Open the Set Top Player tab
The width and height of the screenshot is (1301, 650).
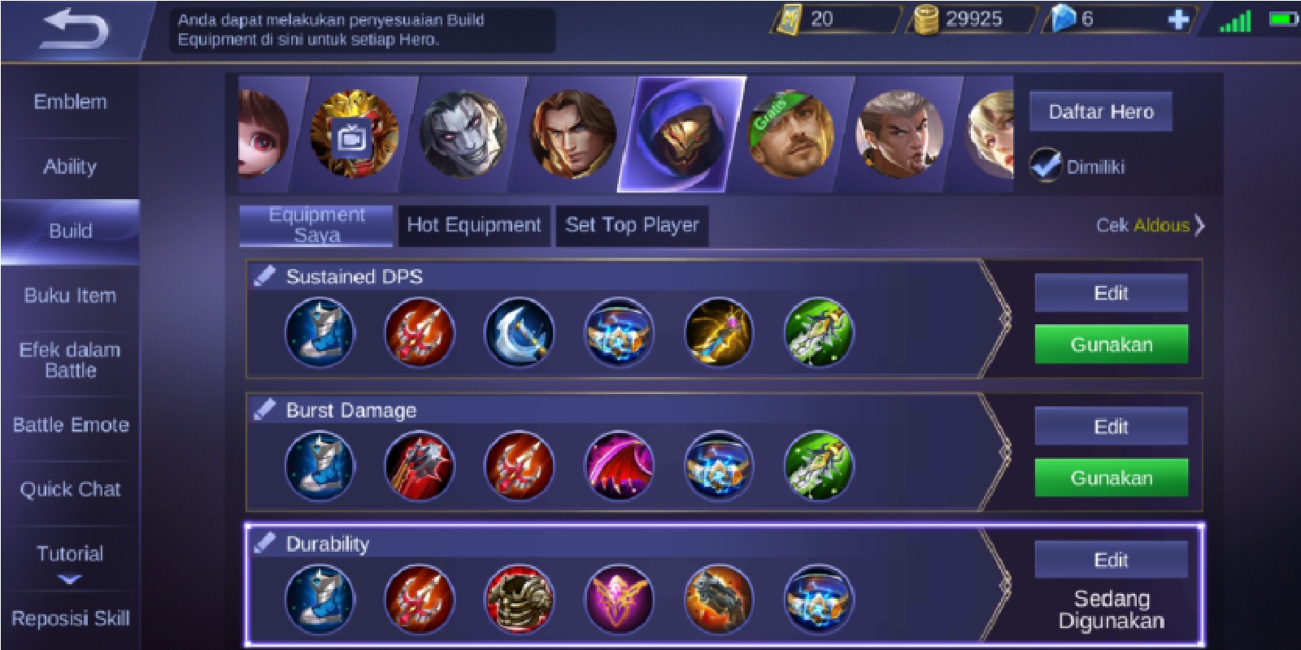[632, 225]
